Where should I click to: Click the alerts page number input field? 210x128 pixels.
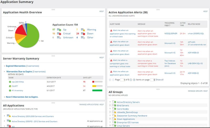(x=123, y=80)
